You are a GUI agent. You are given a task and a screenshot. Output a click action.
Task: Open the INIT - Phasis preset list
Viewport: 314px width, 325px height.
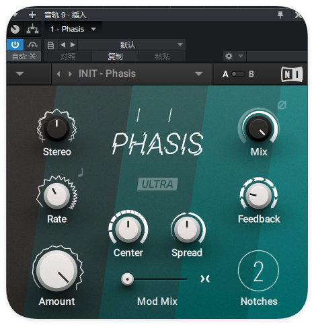tap(141, 74)
